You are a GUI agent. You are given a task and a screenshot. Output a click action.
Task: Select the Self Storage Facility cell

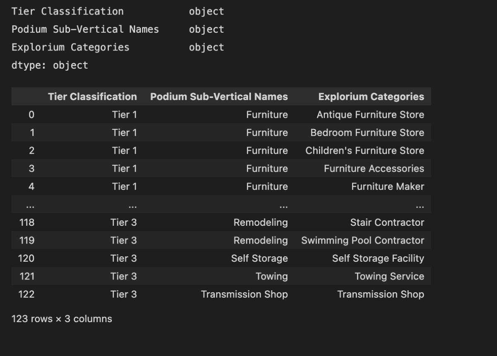pyautogui.click(x=378, y=258)
